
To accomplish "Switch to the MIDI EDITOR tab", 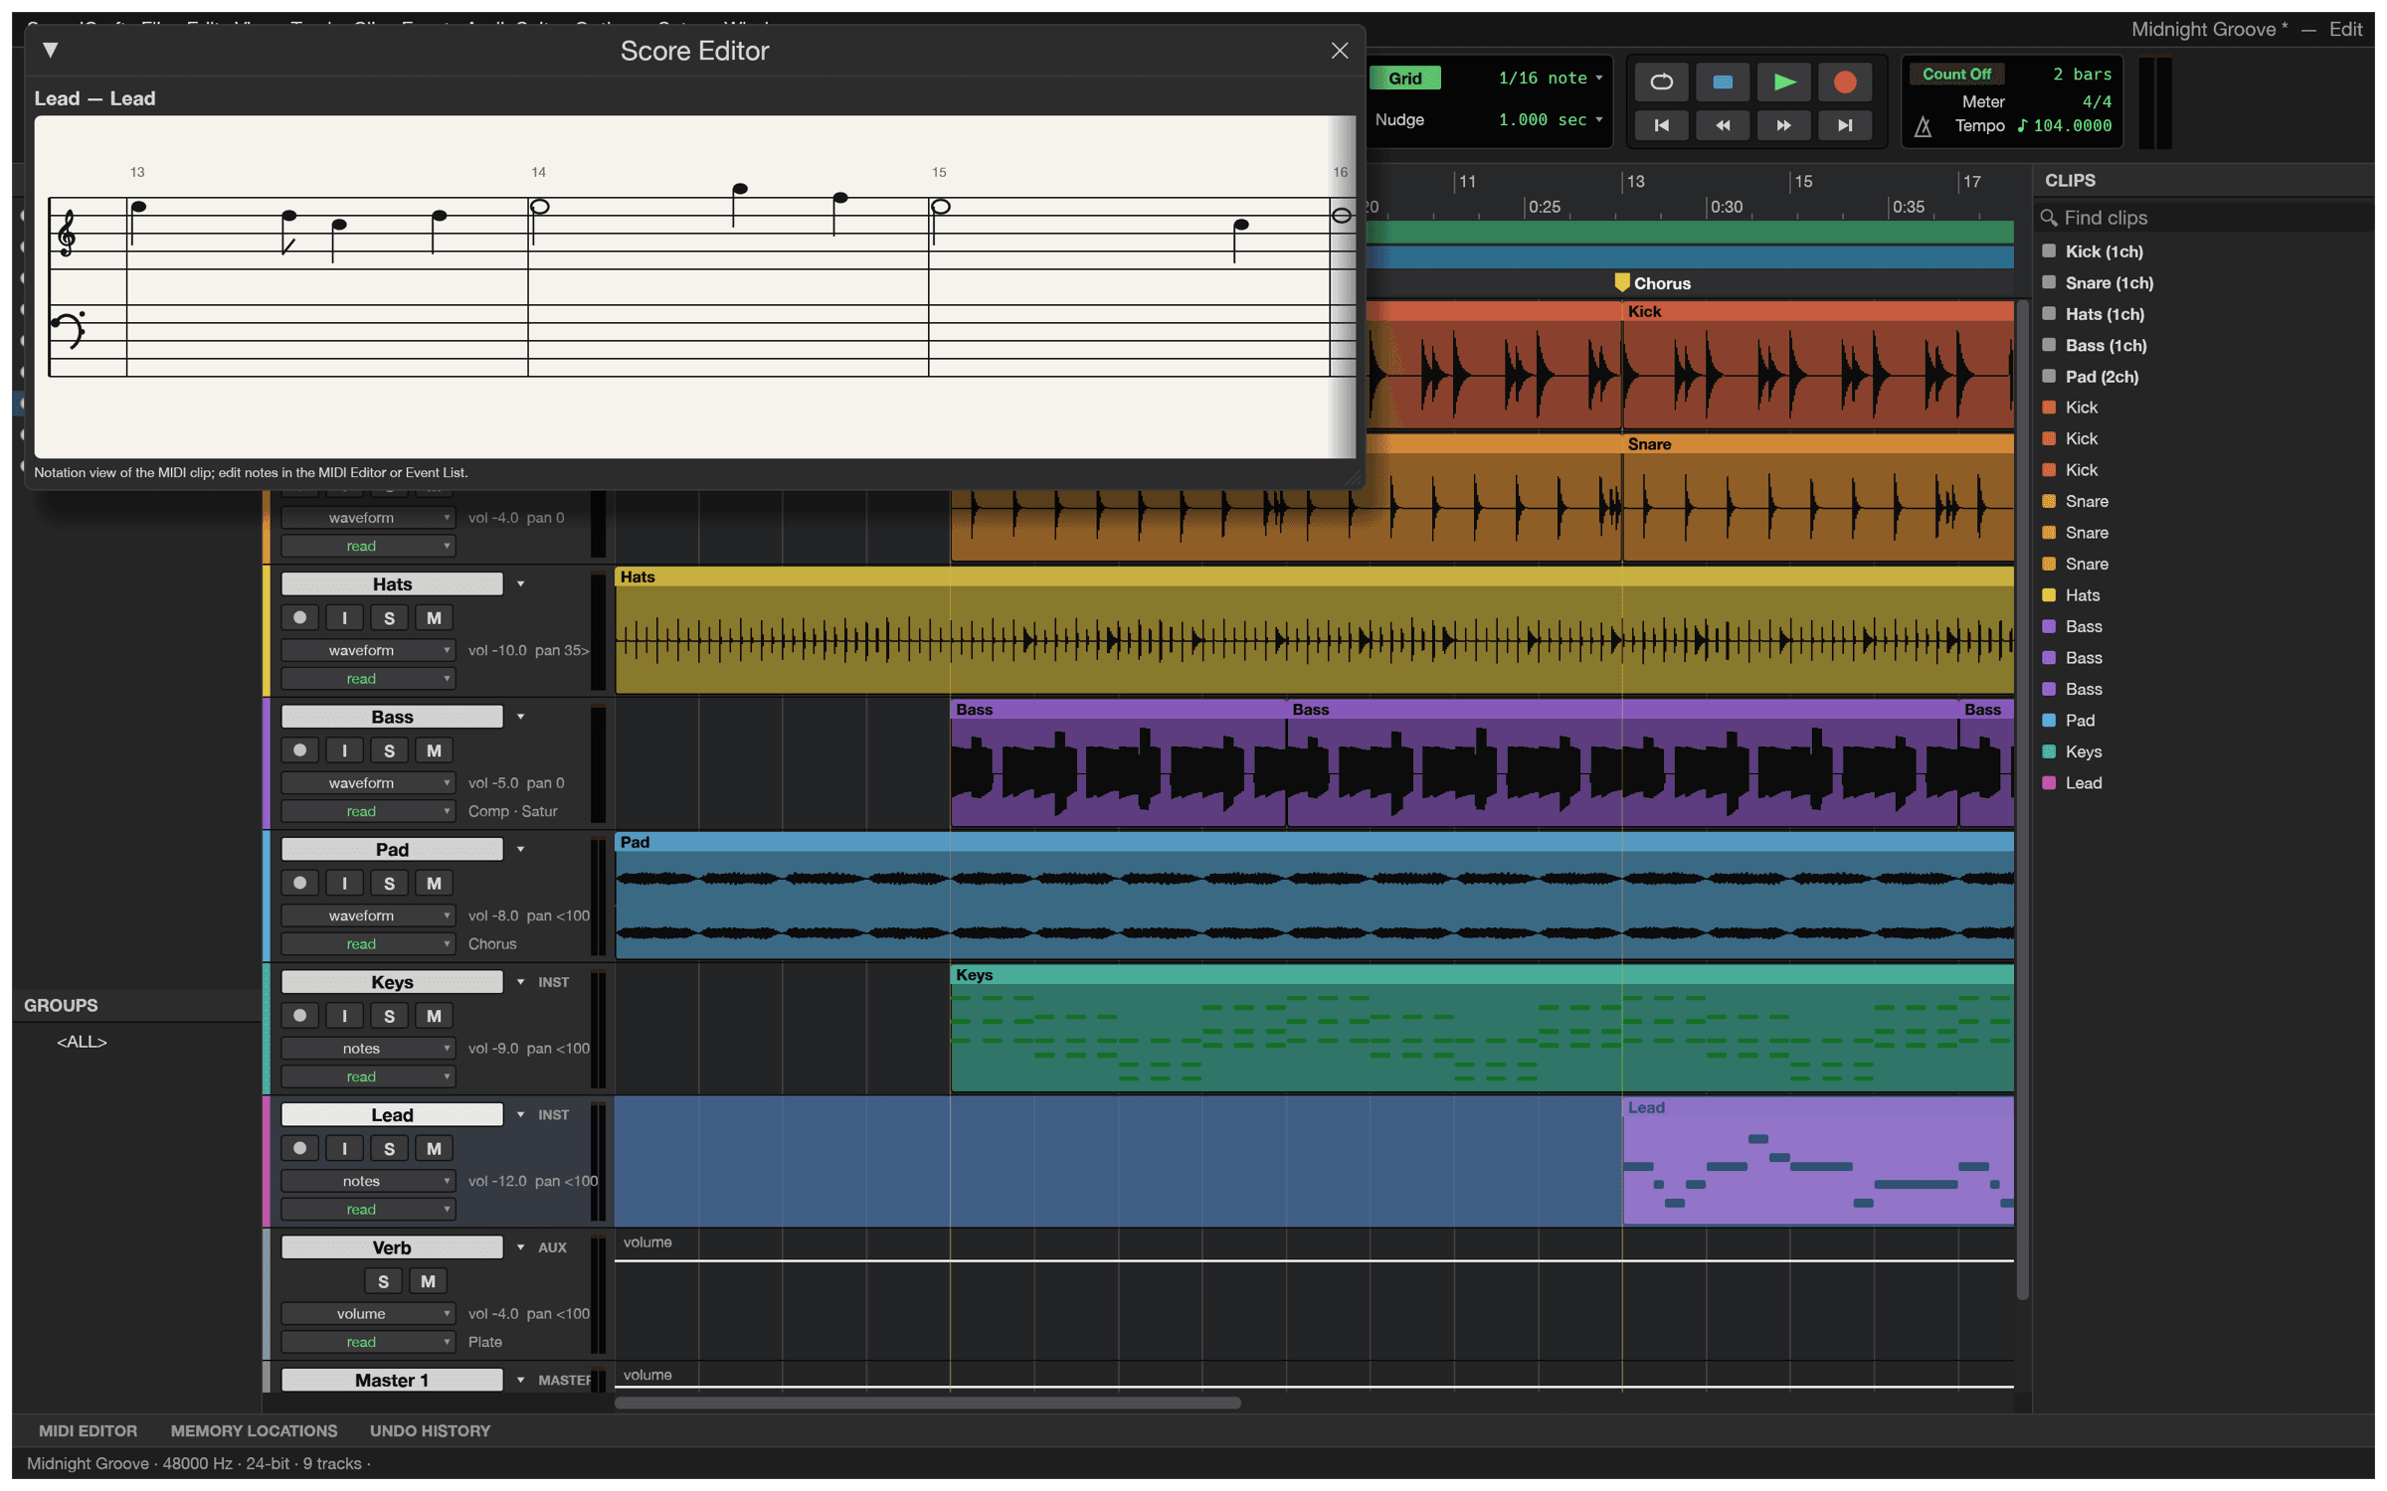I will [88, 1430].
